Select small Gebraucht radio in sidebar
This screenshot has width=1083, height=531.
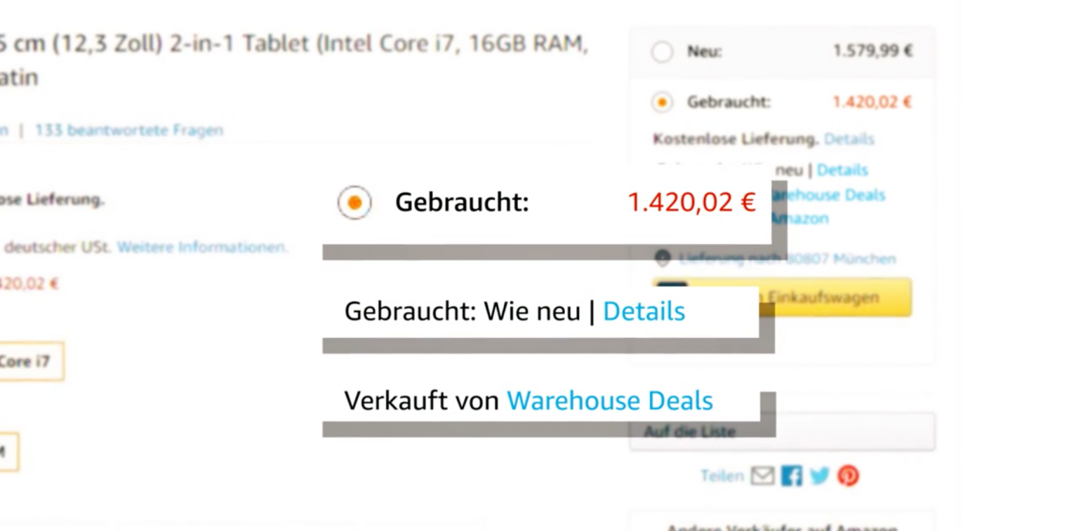pyautogui.click(x=661, y=103)
